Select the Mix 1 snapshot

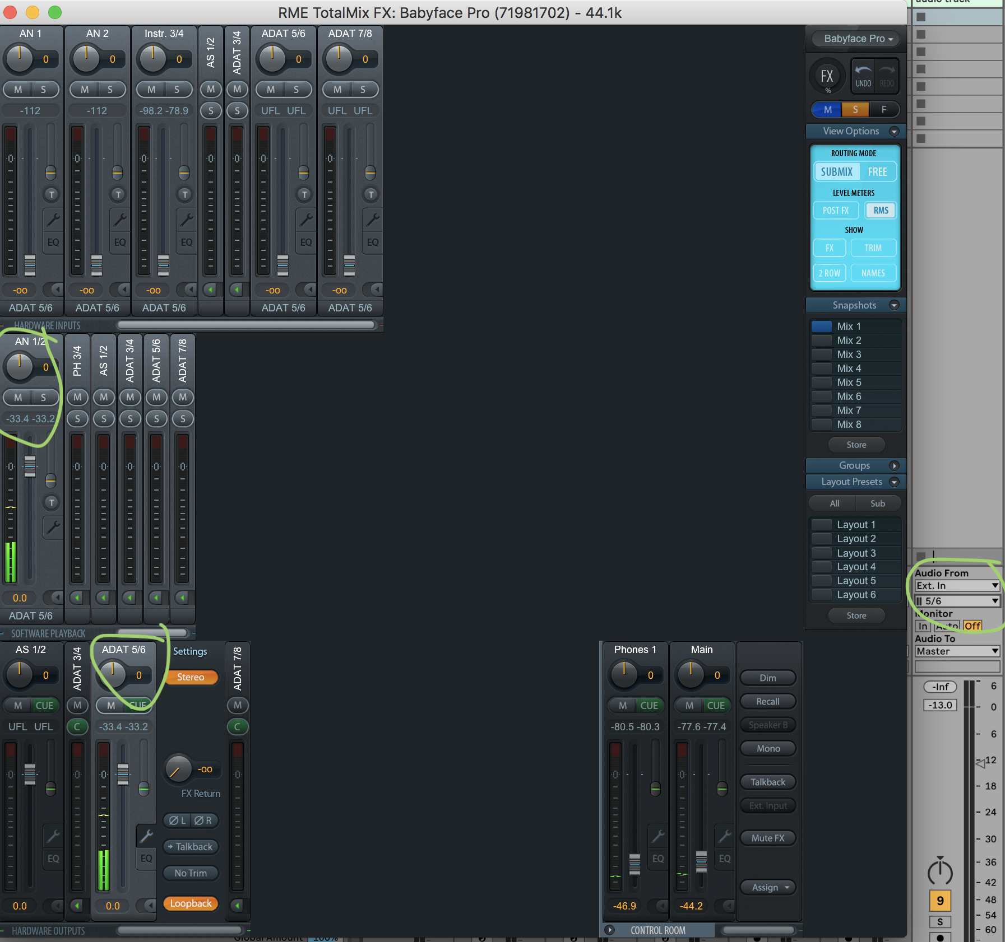(855, 327)
